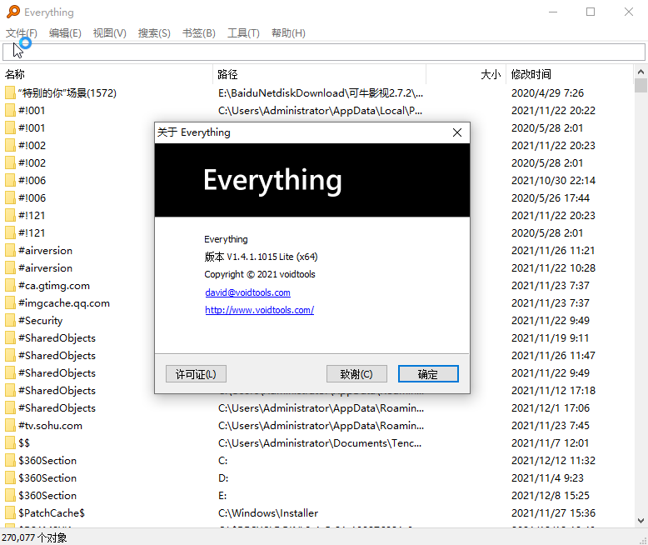Screen dimensions: 648x545
Task: Sort by 名称 column header
Action: coord(107,74)
